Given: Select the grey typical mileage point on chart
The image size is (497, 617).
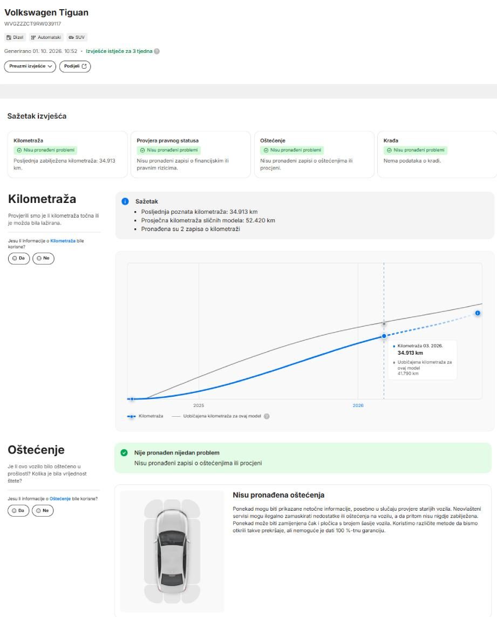Looking at the screenshot, I should coord(384,324).
